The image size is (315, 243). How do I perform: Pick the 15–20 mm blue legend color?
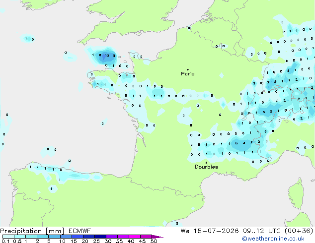point(78,237)
